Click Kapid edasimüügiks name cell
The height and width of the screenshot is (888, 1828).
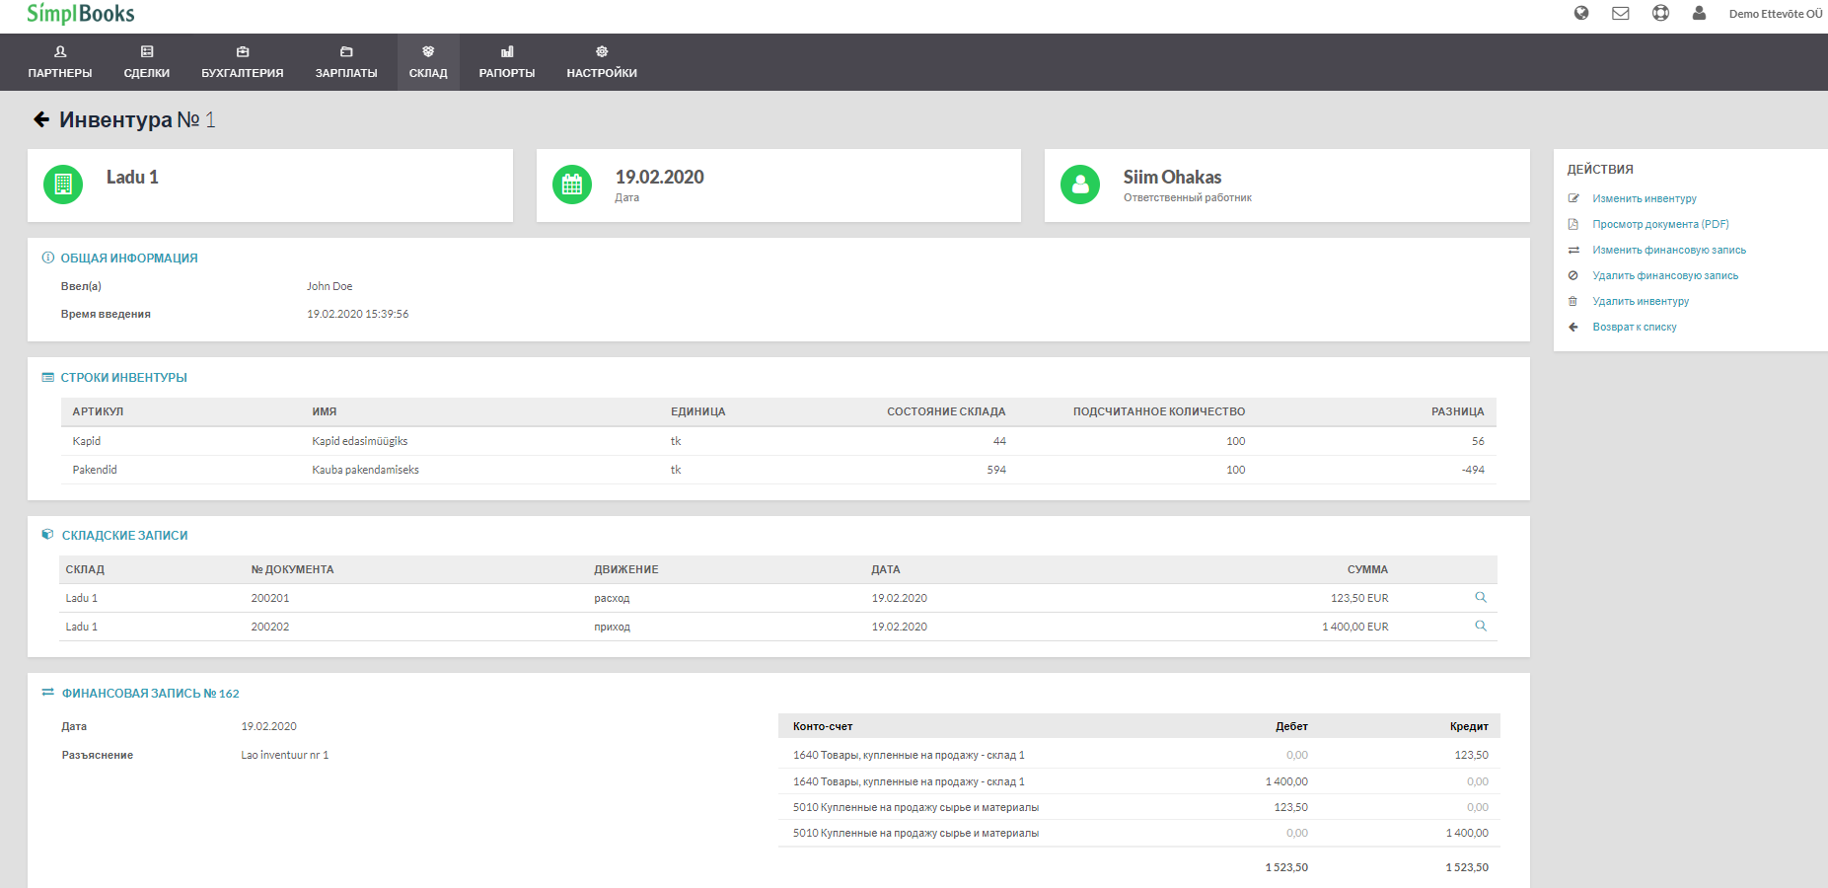[360, 441]
